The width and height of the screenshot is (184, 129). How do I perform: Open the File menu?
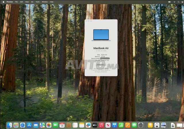[x=16, y=2]
